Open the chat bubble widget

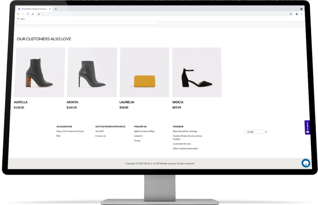(x=305, y=163)
